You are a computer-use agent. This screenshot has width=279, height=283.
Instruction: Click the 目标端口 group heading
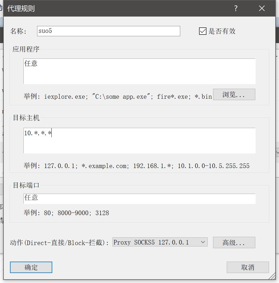click(26, 185)
